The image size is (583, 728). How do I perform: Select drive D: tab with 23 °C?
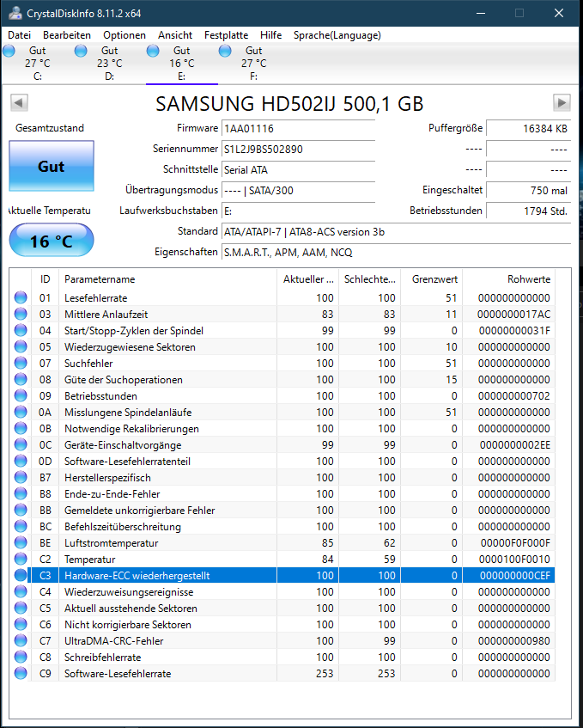coord(109,64)
